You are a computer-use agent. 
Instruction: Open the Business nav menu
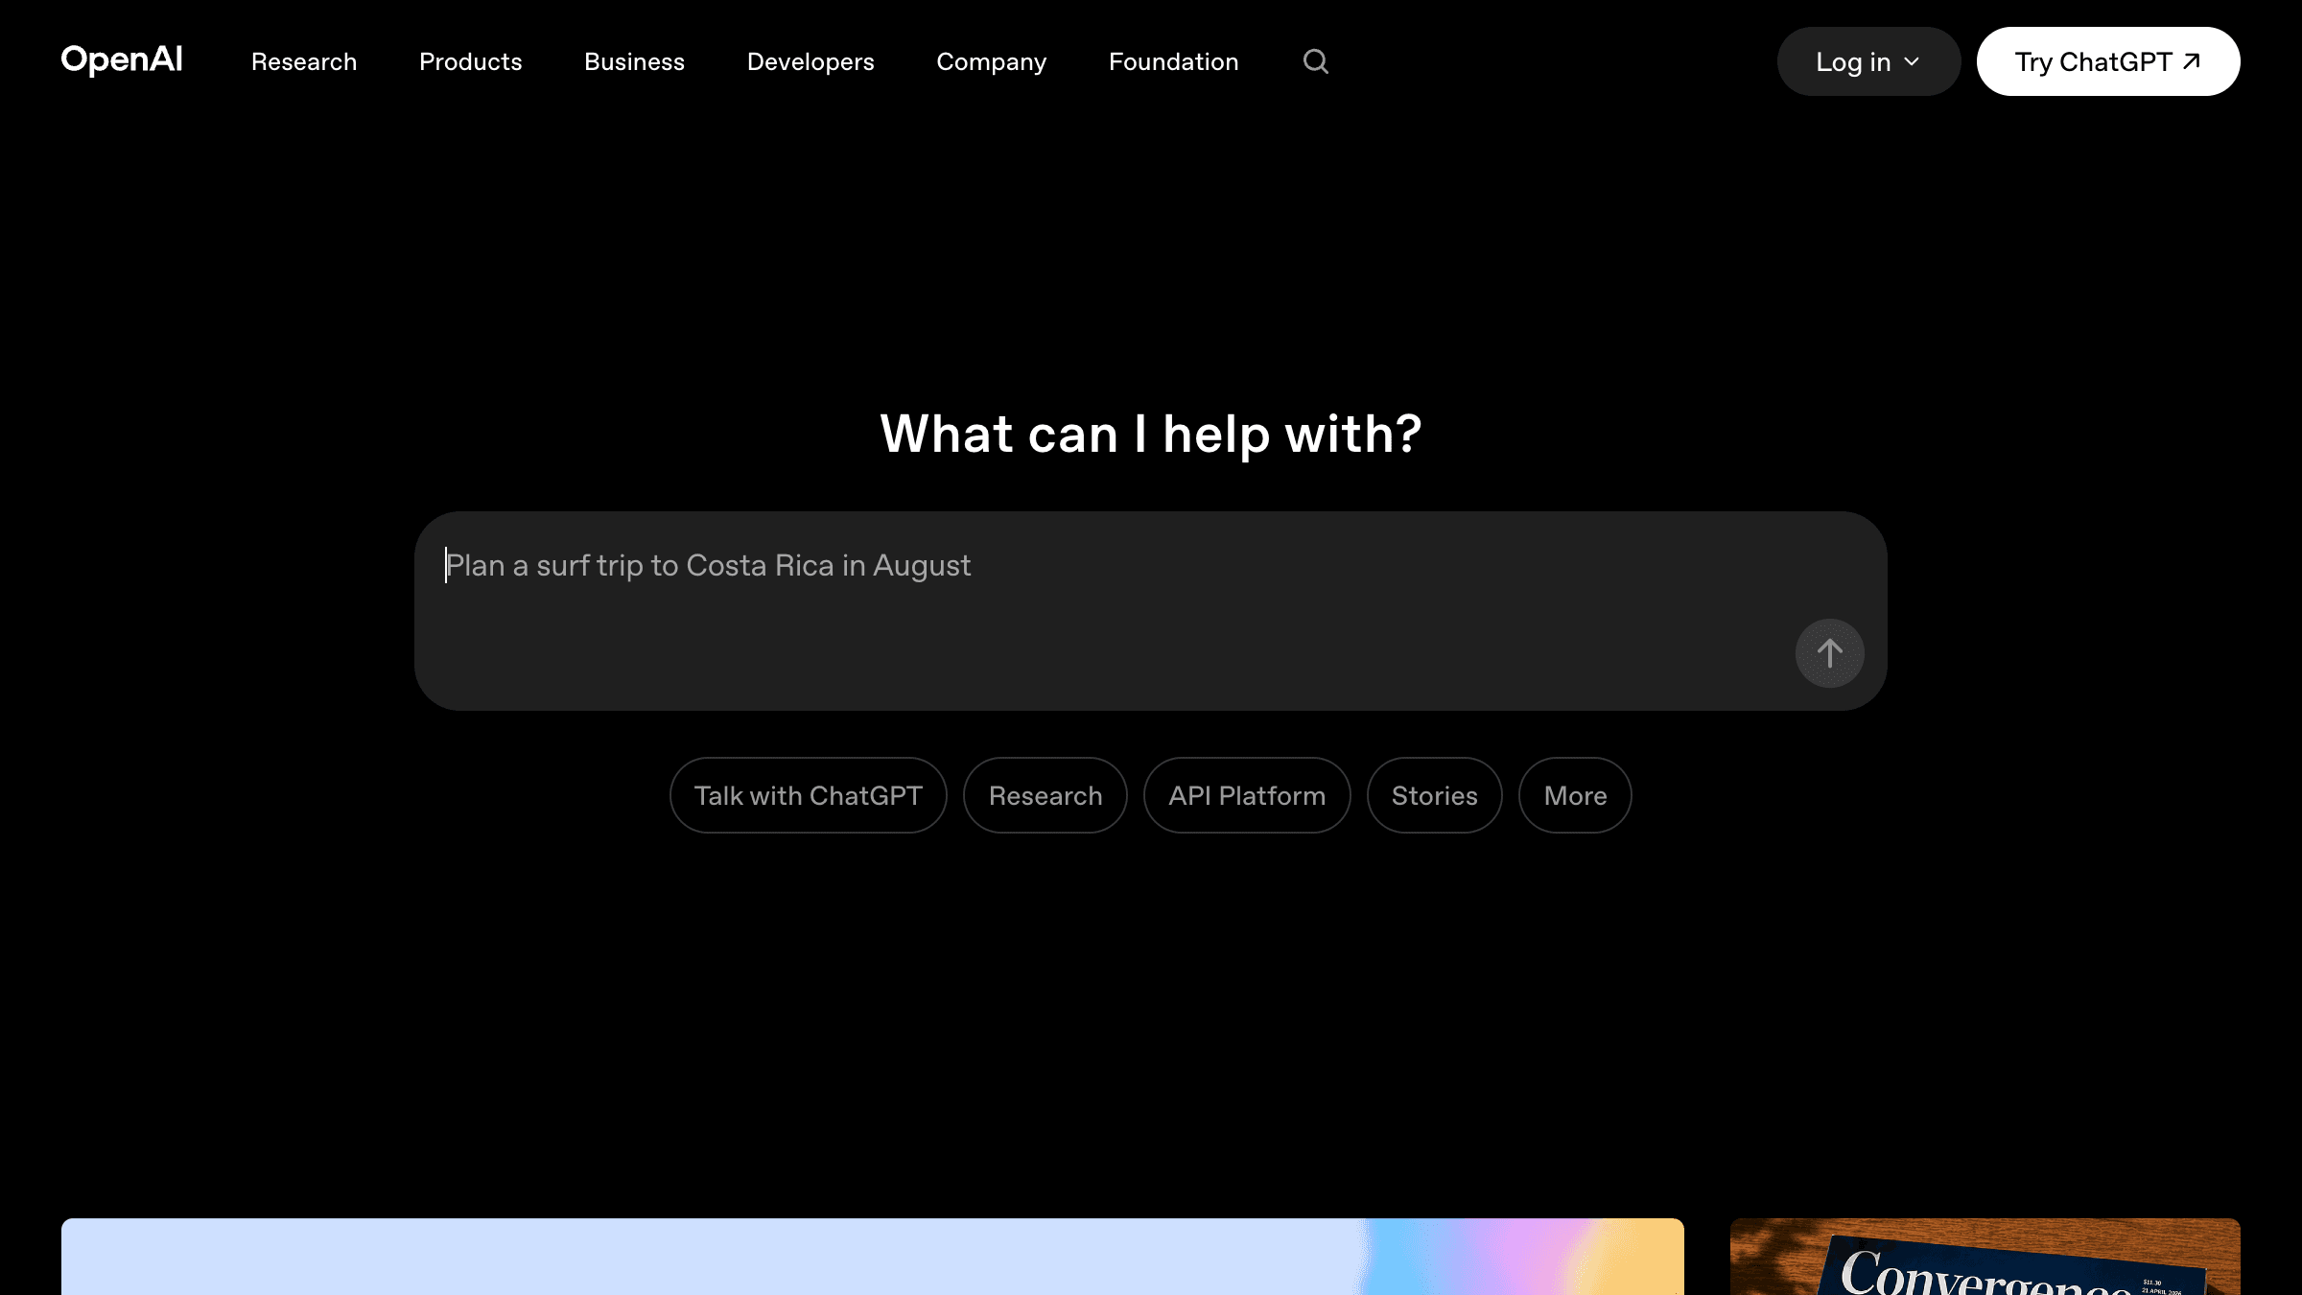634,61
